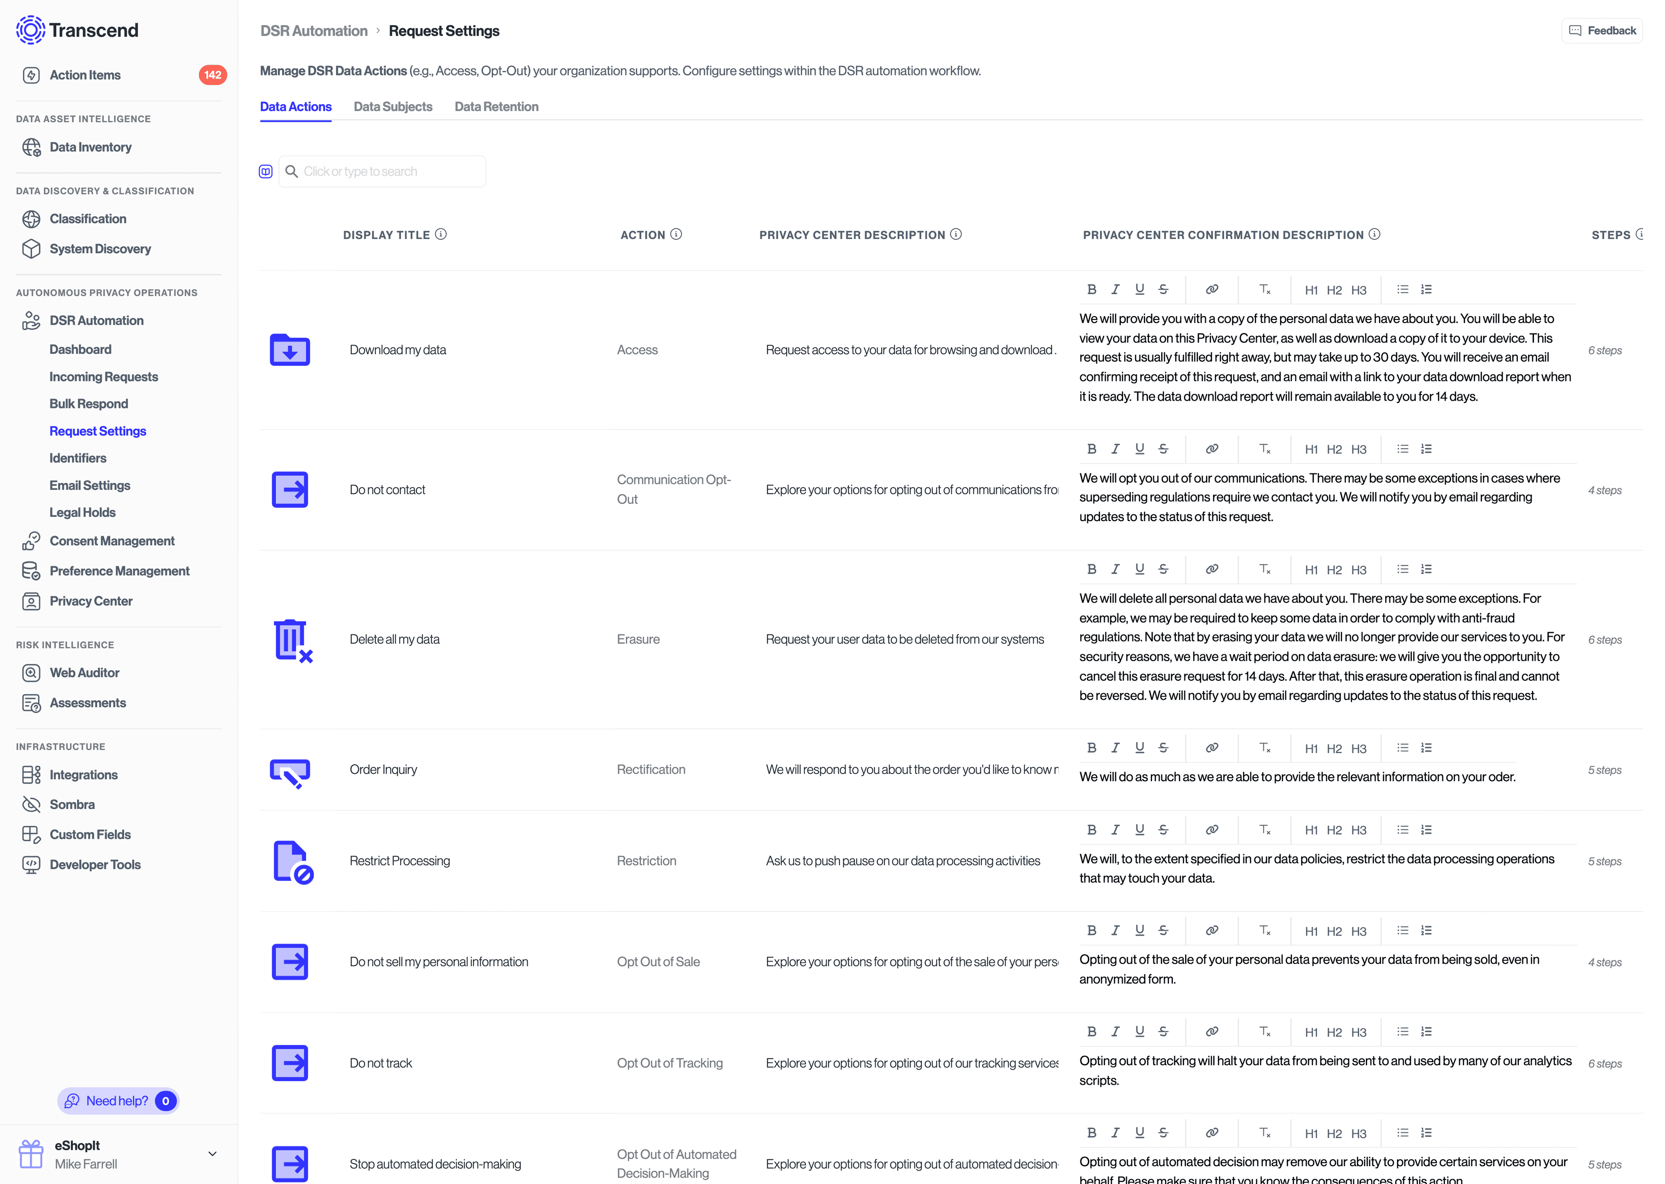Clear formatting in the Do not contact editor
Viewport: 1665px width, 1184px height.
(x=1266, y=448)
